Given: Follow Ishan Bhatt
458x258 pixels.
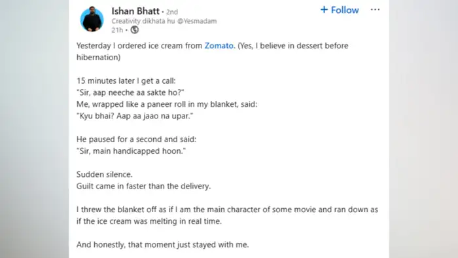Looking at the screenshot, I should tap(340, 10).
